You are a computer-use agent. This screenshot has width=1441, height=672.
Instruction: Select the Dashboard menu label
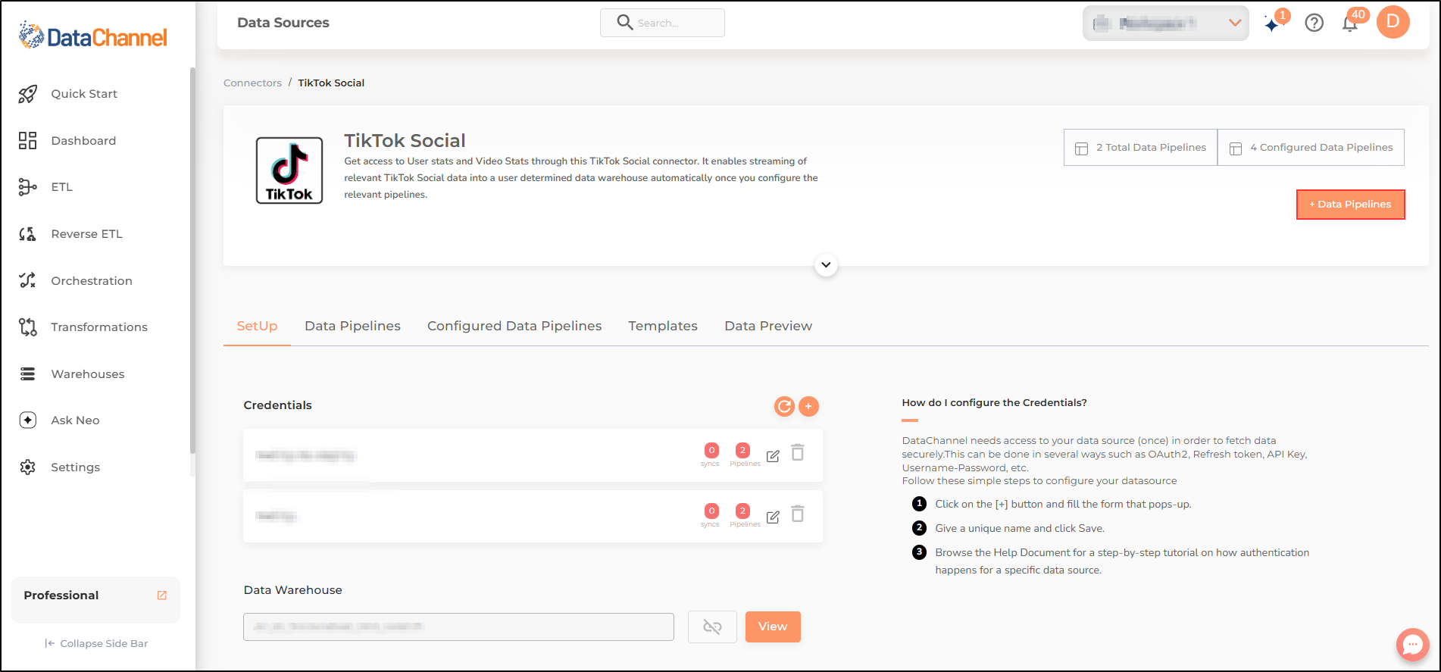(83, 140)
